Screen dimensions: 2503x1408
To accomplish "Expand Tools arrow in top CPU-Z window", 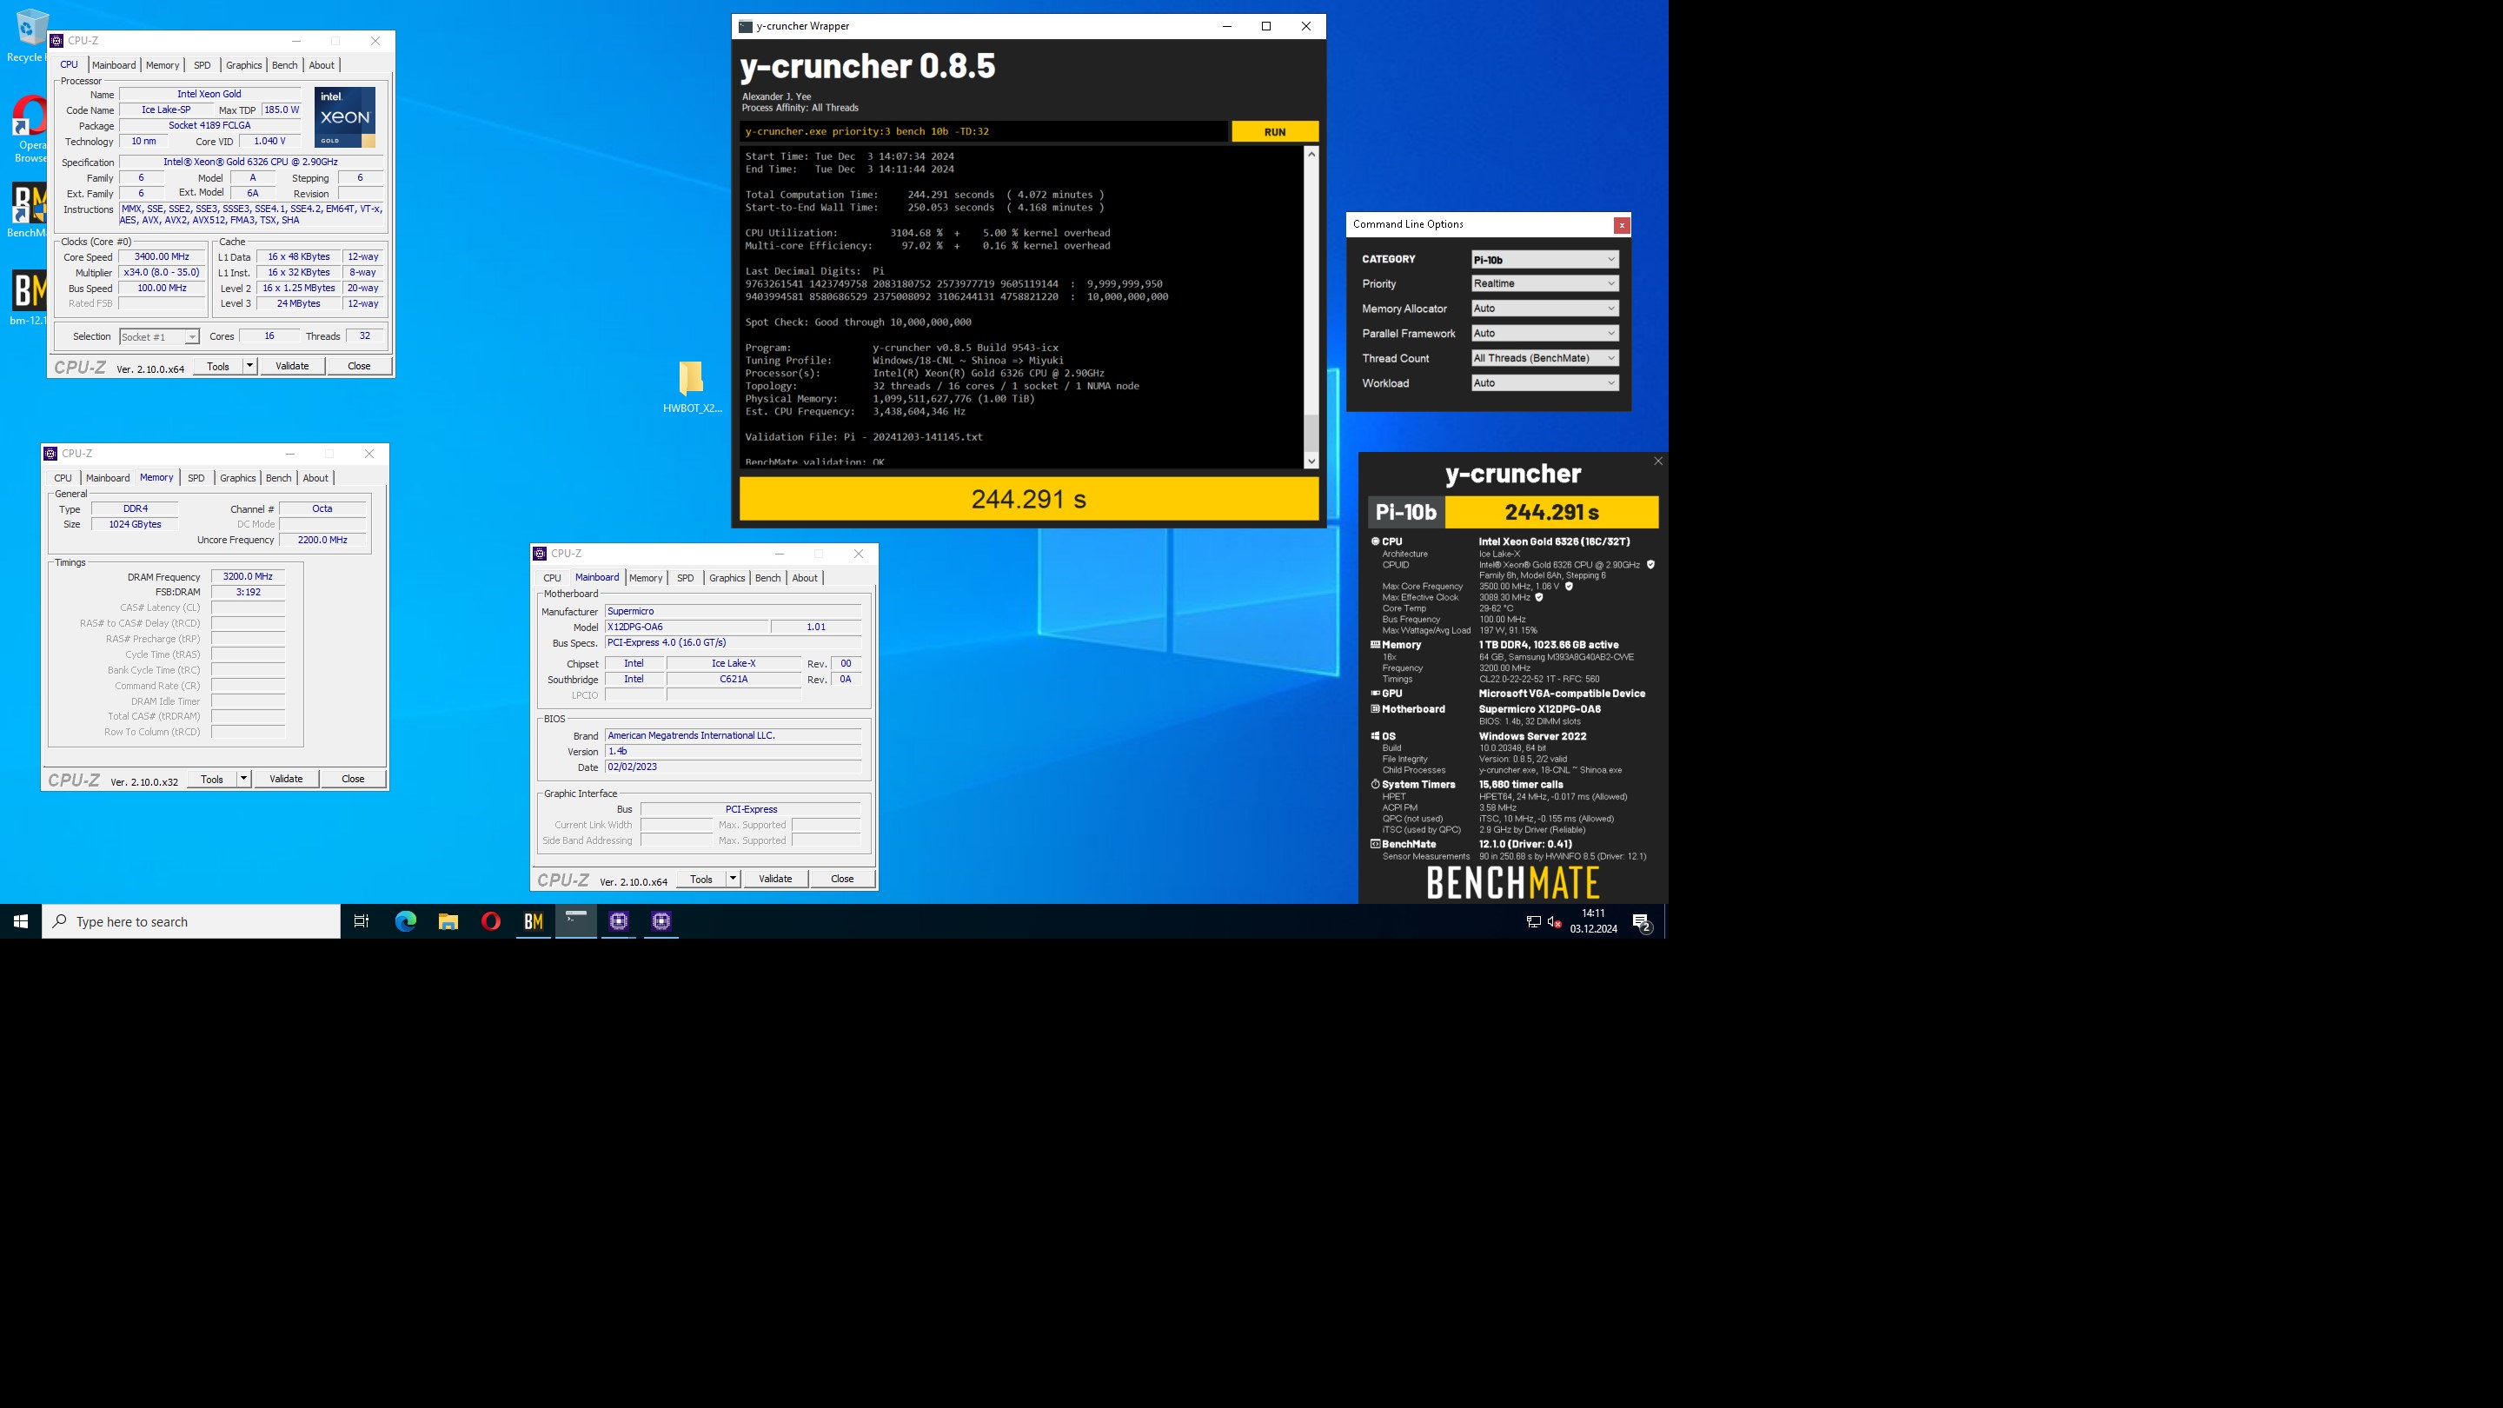I will tap(249, 366).
